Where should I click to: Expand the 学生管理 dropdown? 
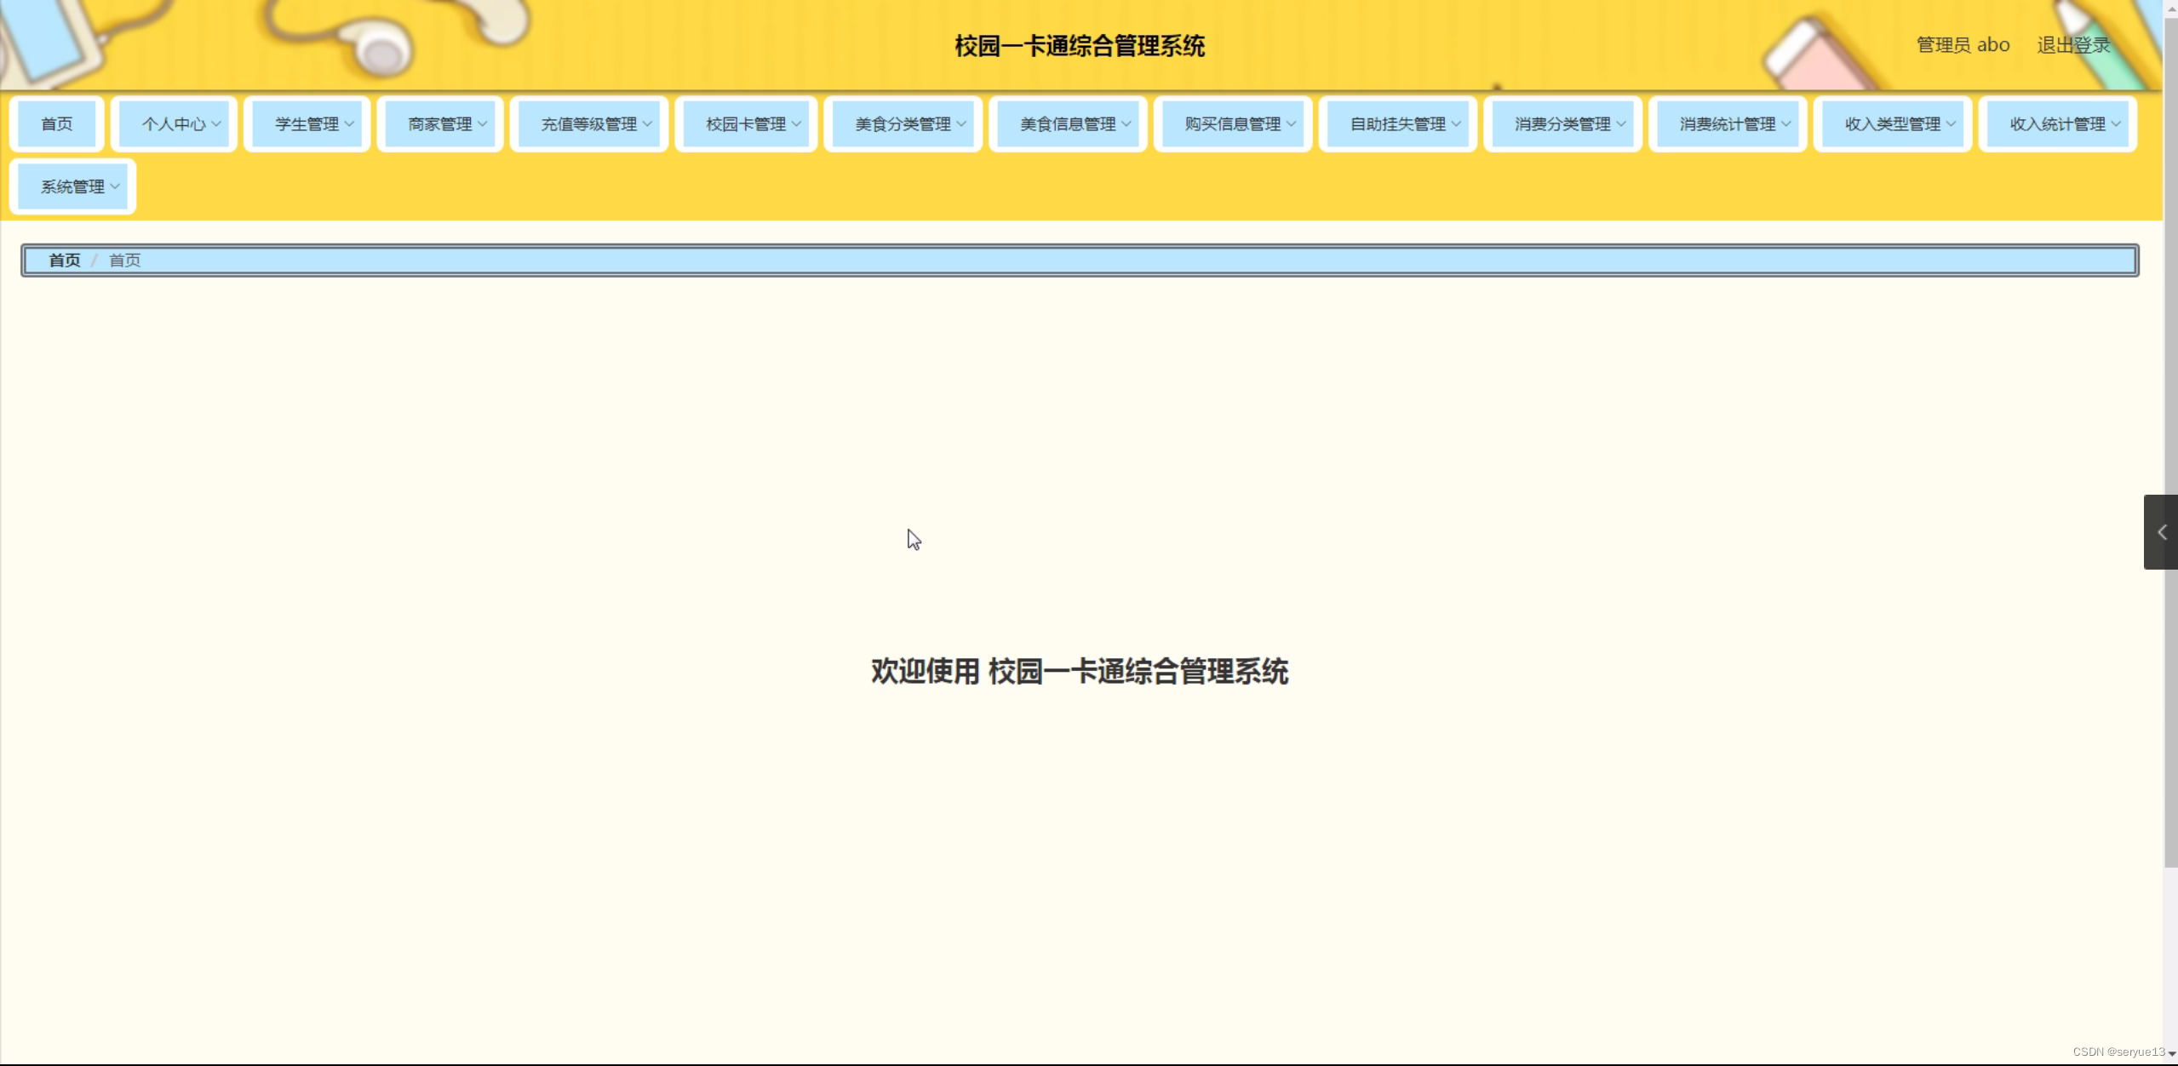(307, 123)
